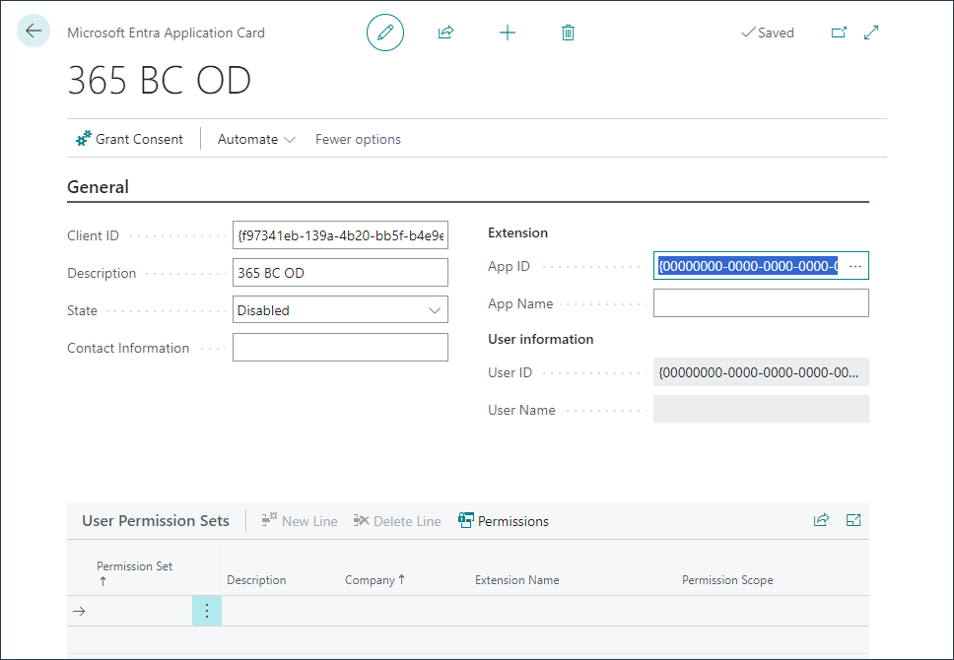Screen dimensions: 954x660
Task: Share the application card
Action: coord(446,33)
